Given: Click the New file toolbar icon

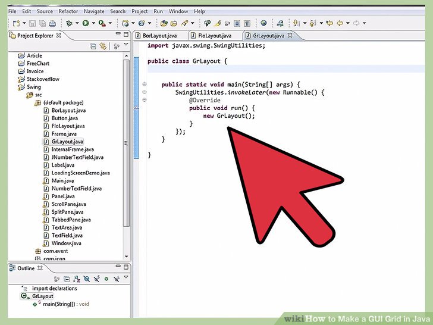Looking at the screenshot, I should click(x=16, y=23).
